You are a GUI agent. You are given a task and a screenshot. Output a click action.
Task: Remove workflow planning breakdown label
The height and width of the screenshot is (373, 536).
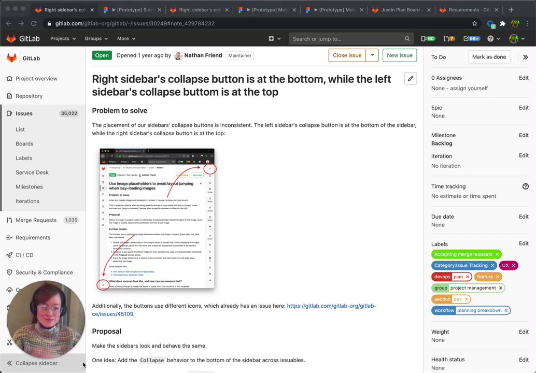pos(506,310)
